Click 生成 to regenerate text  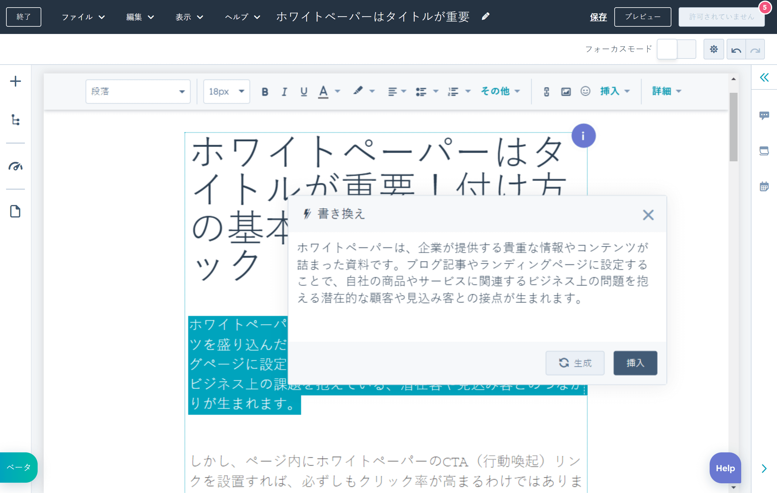coord(575,363)
